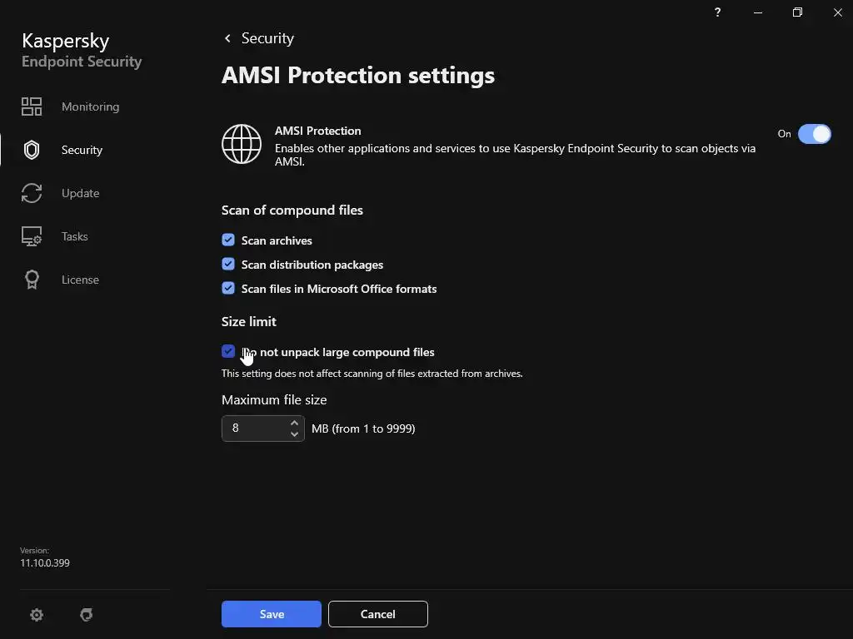Click the License ribbon icon
Image resolution: width=853 pixels, height=639 pixels.
point(32,280)
